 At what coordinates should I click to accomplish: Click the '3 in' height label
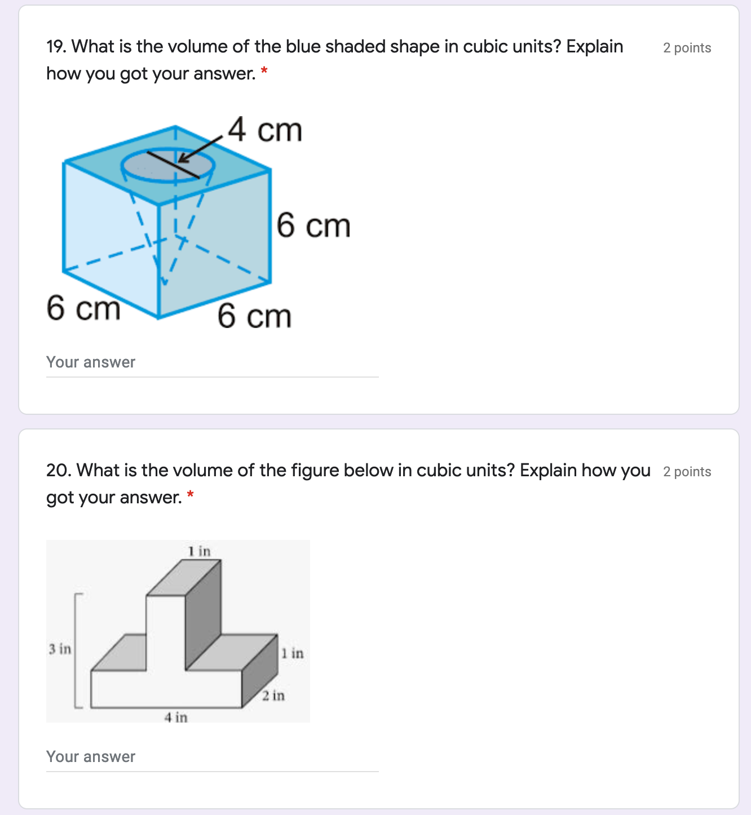click(60, 649)
